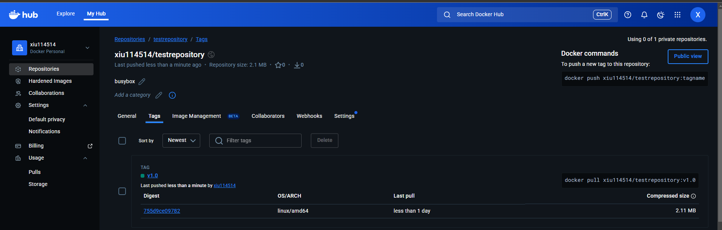The width and height of the screenshot is (722, 230).
Task: Open Default privacy settings
Action: coord(47,120)
